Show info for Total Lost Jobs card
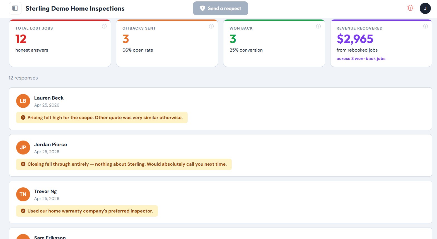Screen dimensions: 437x239 pos(104,26)
